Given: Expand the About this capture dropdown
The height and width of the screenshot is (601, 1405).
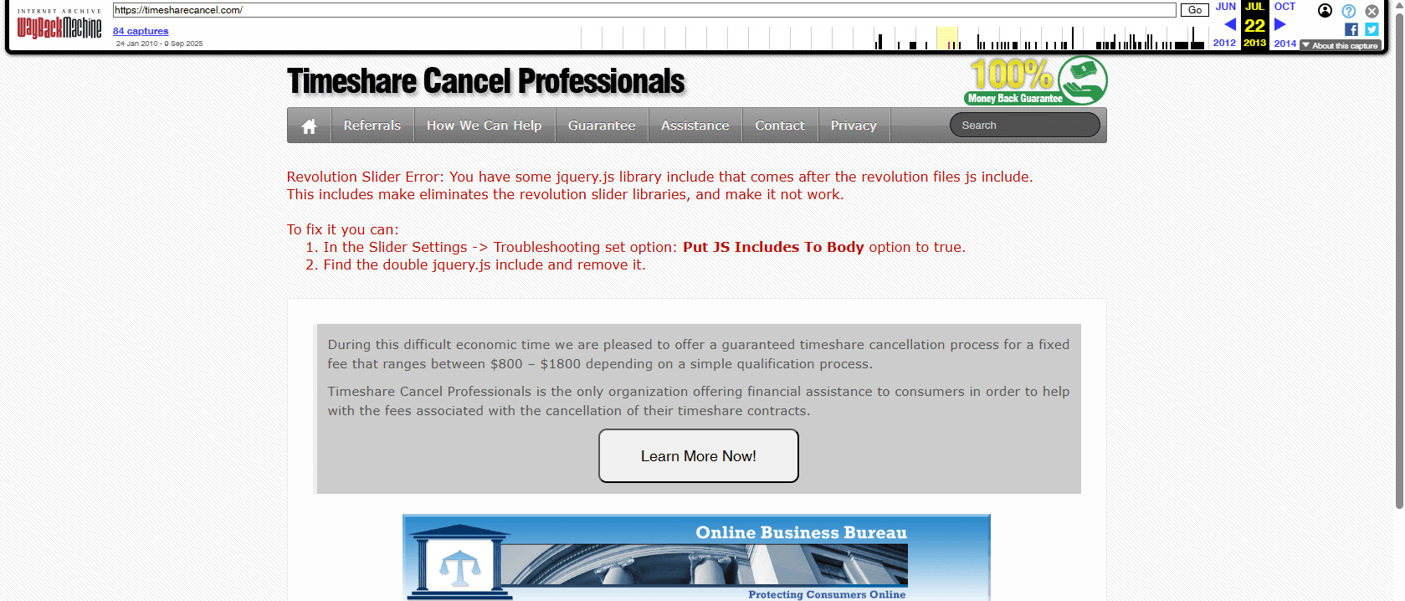Looking at the screenshot, I should pyautogui.click(x=1340, y=45).
